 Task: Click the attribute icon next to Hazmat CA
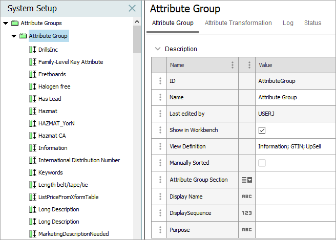click(32, 136)
